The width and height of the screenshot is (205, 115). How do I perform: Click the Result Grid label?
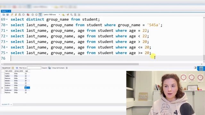point(6,68)
